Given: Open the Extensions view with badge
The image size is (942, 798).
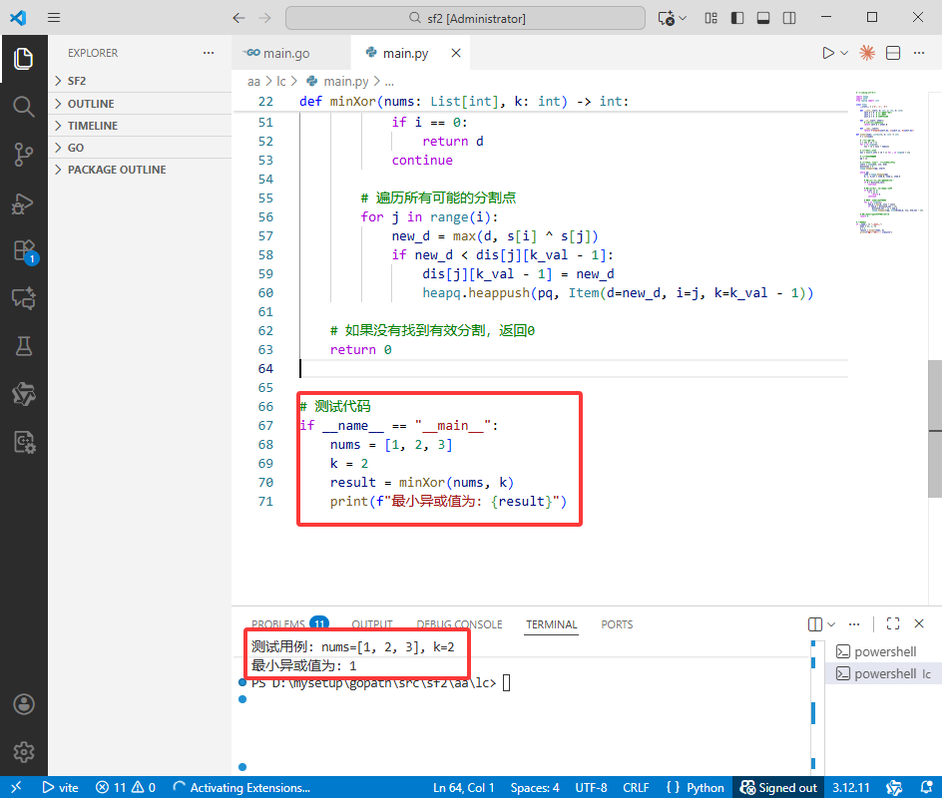Looking at the screenshot, I should click(x=25, y=251).
